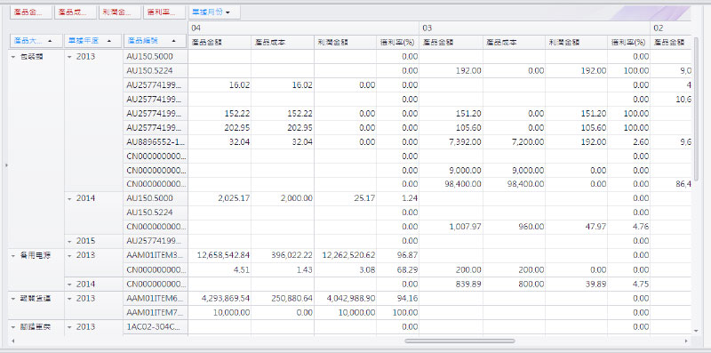This screenshot has width=711, height=353.
Task: Select product row 1AC02-304C...
Action: pos(155,326)
